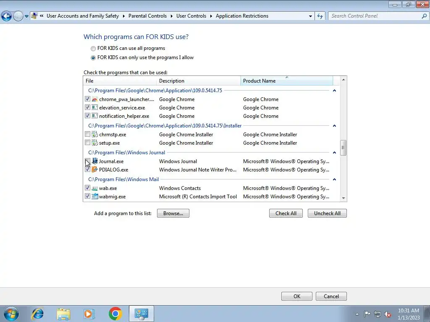Check the setup.exe checkbox
The width and height of the screenshot is (430, 322).
point(87,143)
